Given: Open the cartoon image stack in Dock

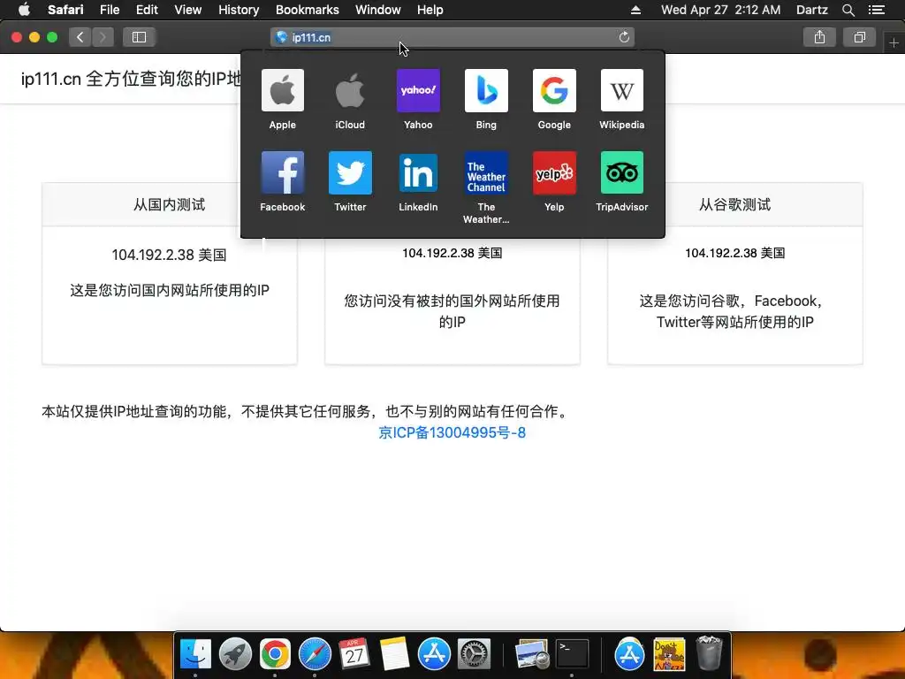Looking at the screenshot, I should [669, 654].
